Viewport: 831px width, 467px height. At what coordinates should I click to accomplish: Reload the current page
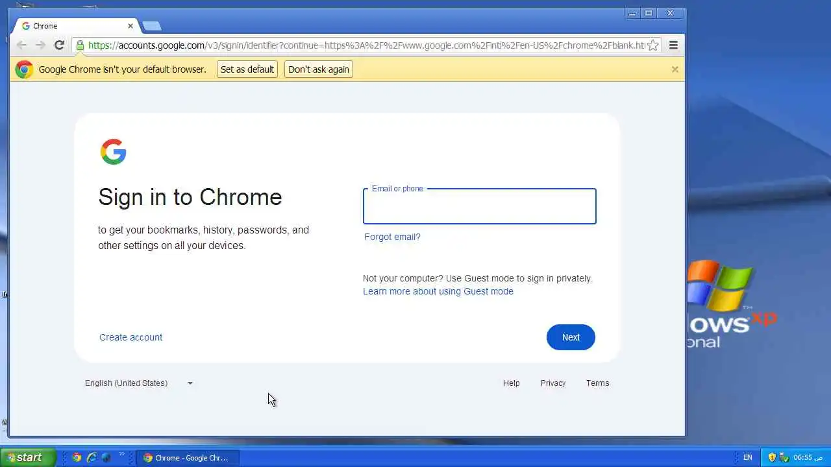point(59,45)
